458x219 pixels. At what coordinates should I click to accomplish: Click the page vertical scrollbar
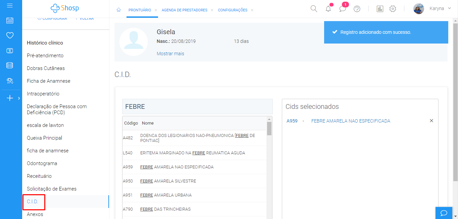[x=455, y=102]
